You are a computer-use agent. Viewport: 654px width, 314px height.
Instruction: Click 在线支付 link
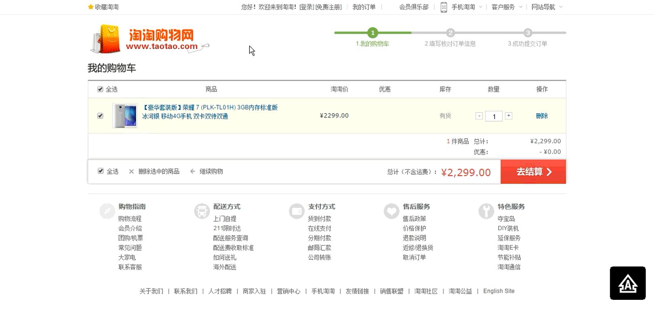pos(319,228)
